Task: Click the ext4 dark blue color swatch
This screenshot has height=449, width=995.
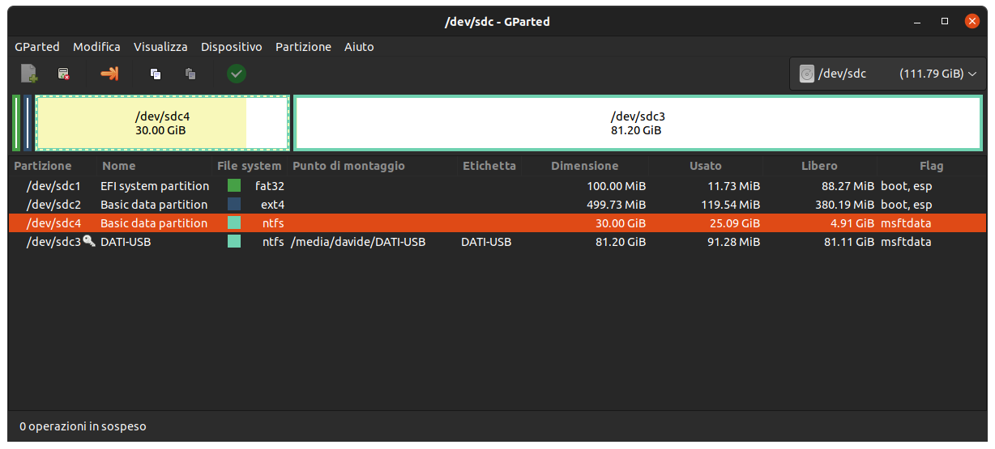Action: click(x=234, y=204)
